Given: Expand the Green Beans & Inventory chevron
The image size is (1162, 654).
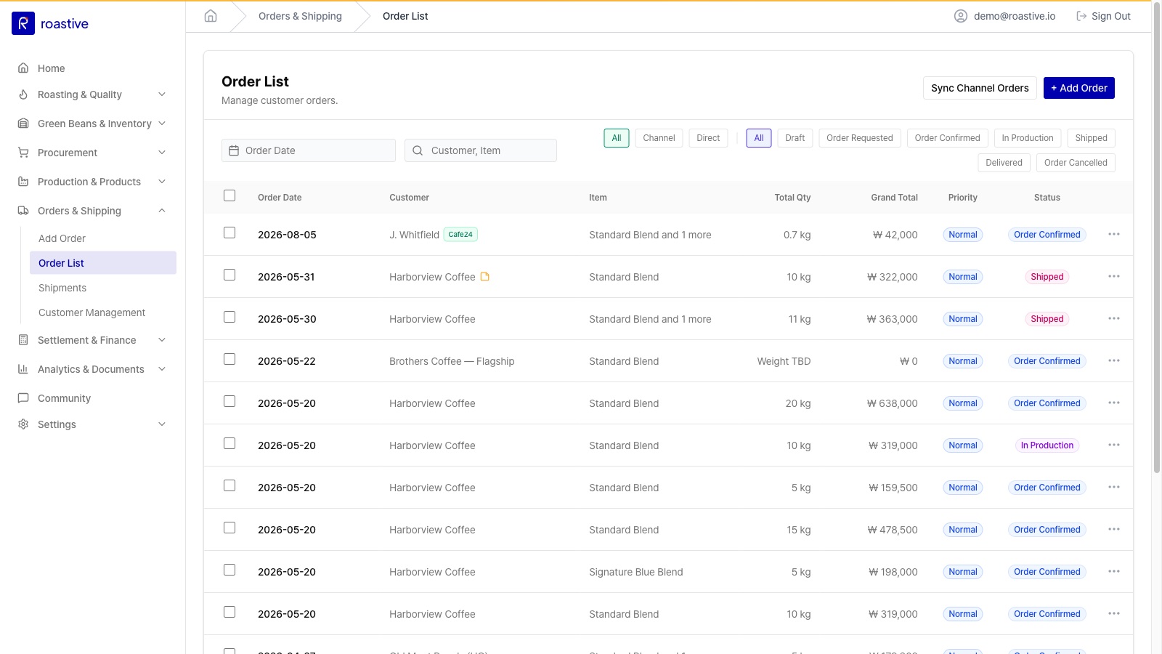Looking at the screenshot, I should 162,124.
